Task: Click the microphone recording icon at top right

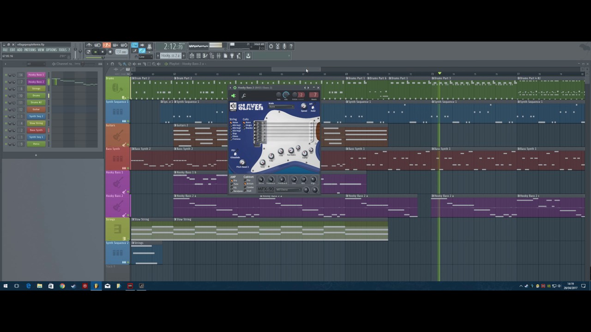Action: click(x=284, y=46)
